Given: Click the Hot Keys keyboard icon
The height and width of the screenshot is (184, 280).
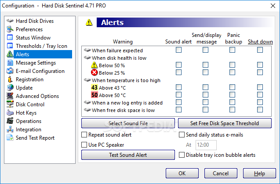Looking at the screenshot, I should coord(10,112).
